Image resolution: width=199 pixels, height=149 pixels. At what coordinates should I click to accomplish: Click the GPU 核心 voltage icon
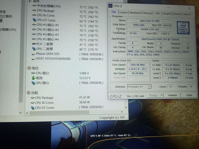click(33, 83)
